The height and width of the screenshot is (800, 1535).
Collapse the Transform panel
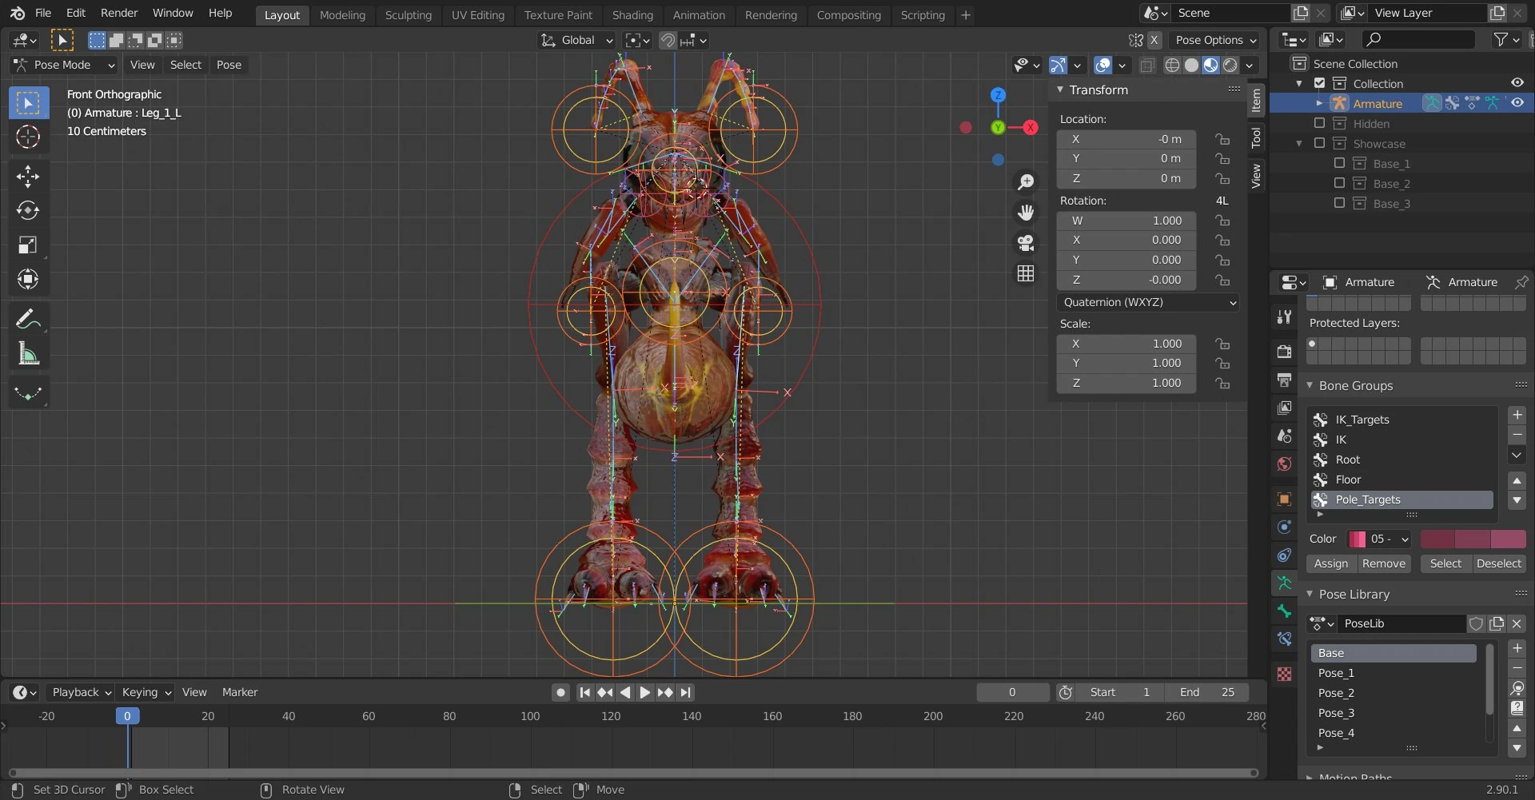(x=1060, y=90)
